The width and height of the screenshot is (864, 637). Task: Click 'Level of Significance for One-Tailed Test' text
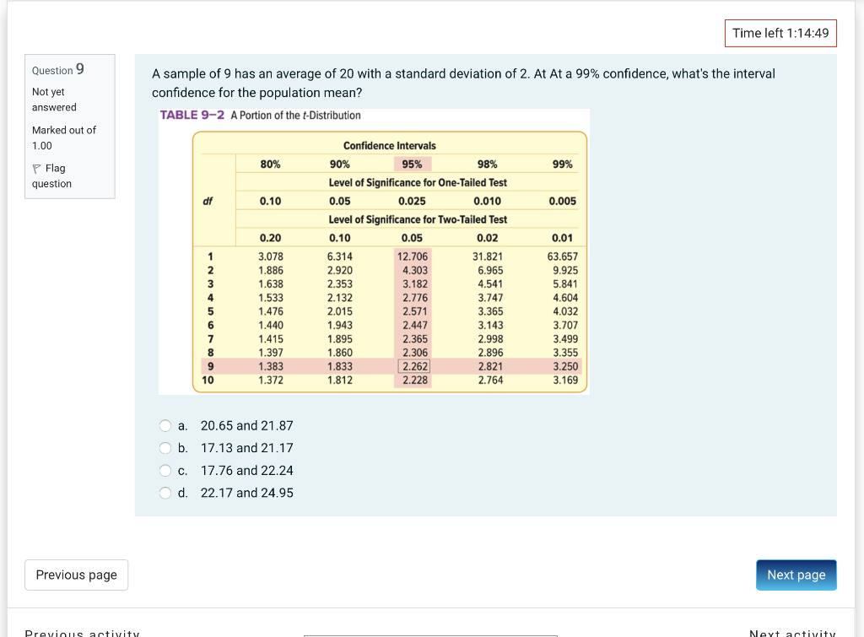[418, 182]
